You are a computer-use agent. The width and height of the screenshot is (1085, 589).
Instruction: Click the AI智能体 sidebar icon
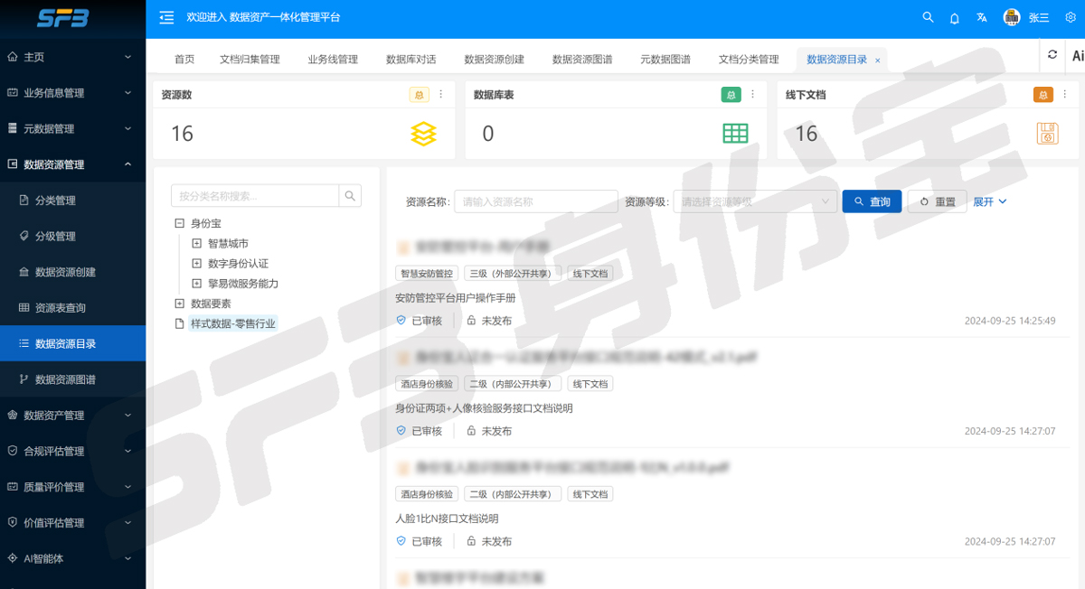point(13,558)
